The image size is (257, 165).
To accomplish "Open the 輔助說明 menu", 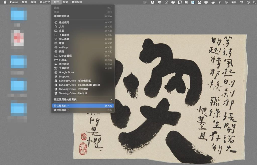I will pyautogui.click(x=77, y=2).
